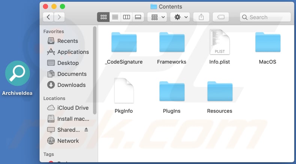Click the Resources name label
This screenshot has width=296, height=164.
pos(220,111)
